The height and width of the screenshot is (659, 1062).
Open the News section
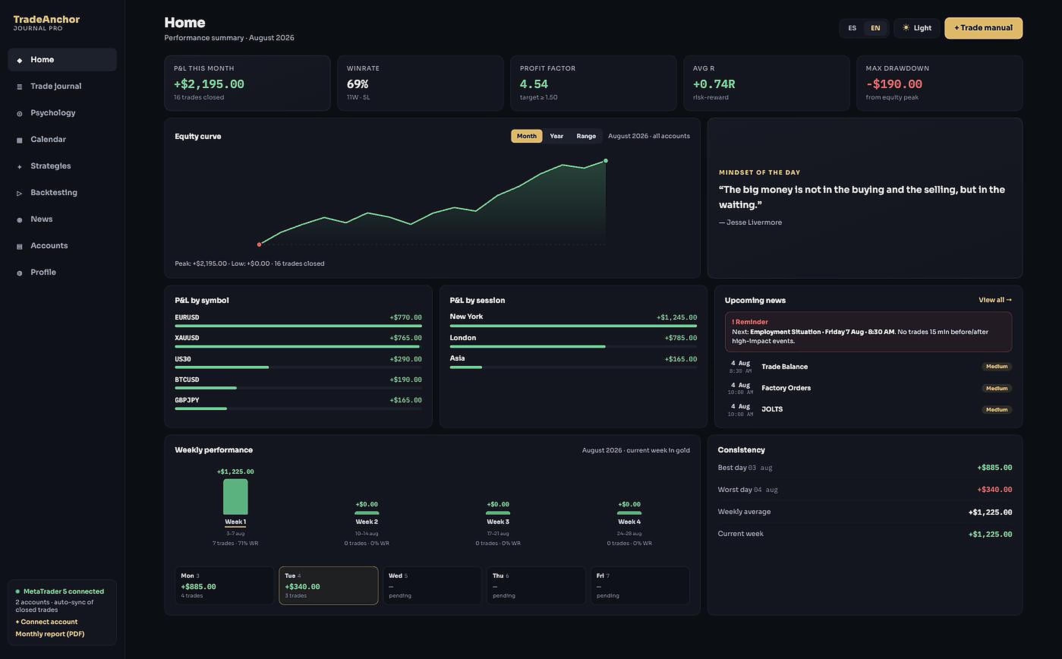(62, 219)
